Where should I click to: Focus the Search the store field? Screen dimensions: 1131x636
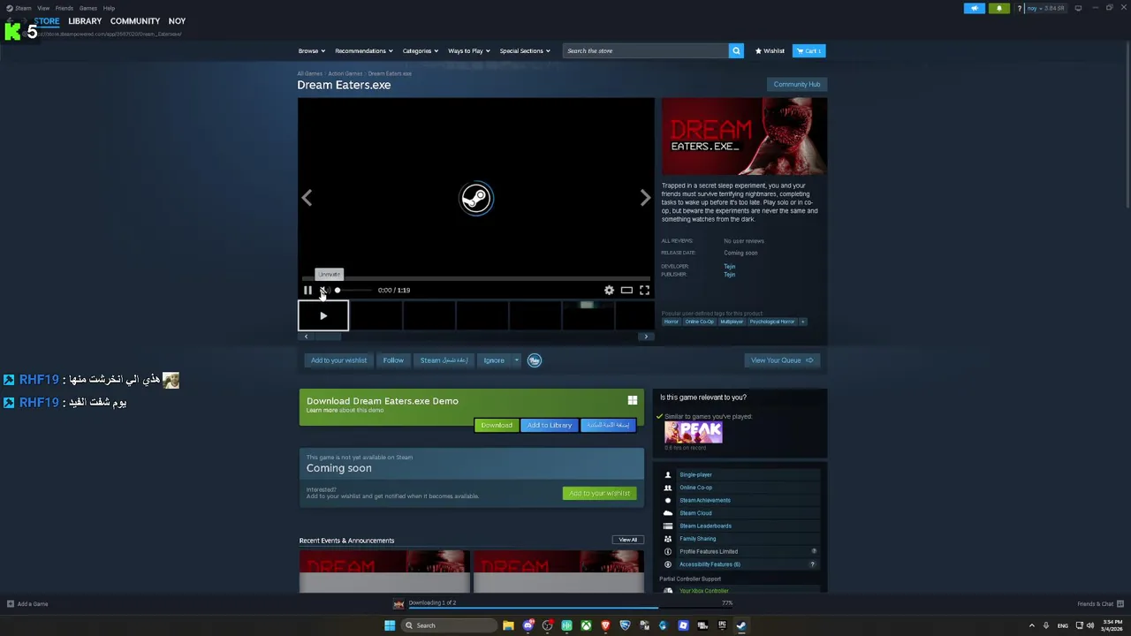pyautogui.click(x=646, y=50)
